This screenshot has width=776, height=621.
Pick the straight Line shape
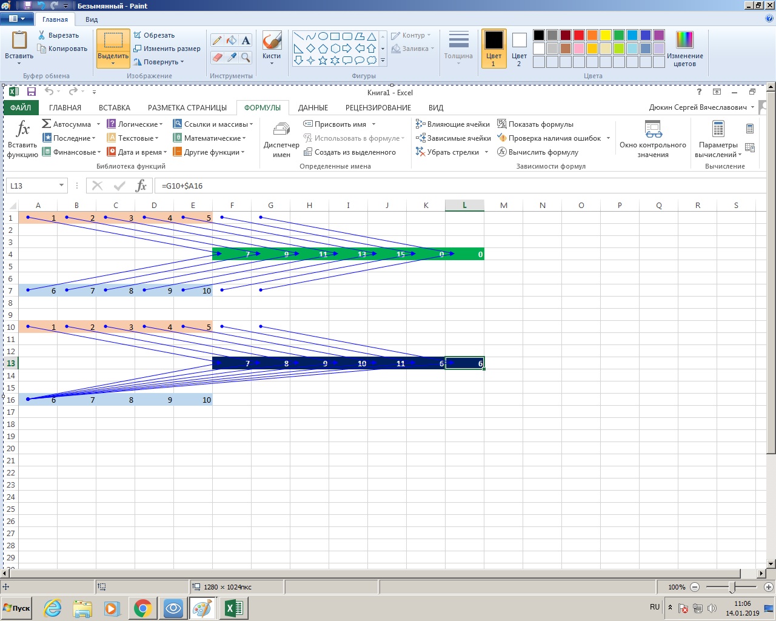[298, 36]
